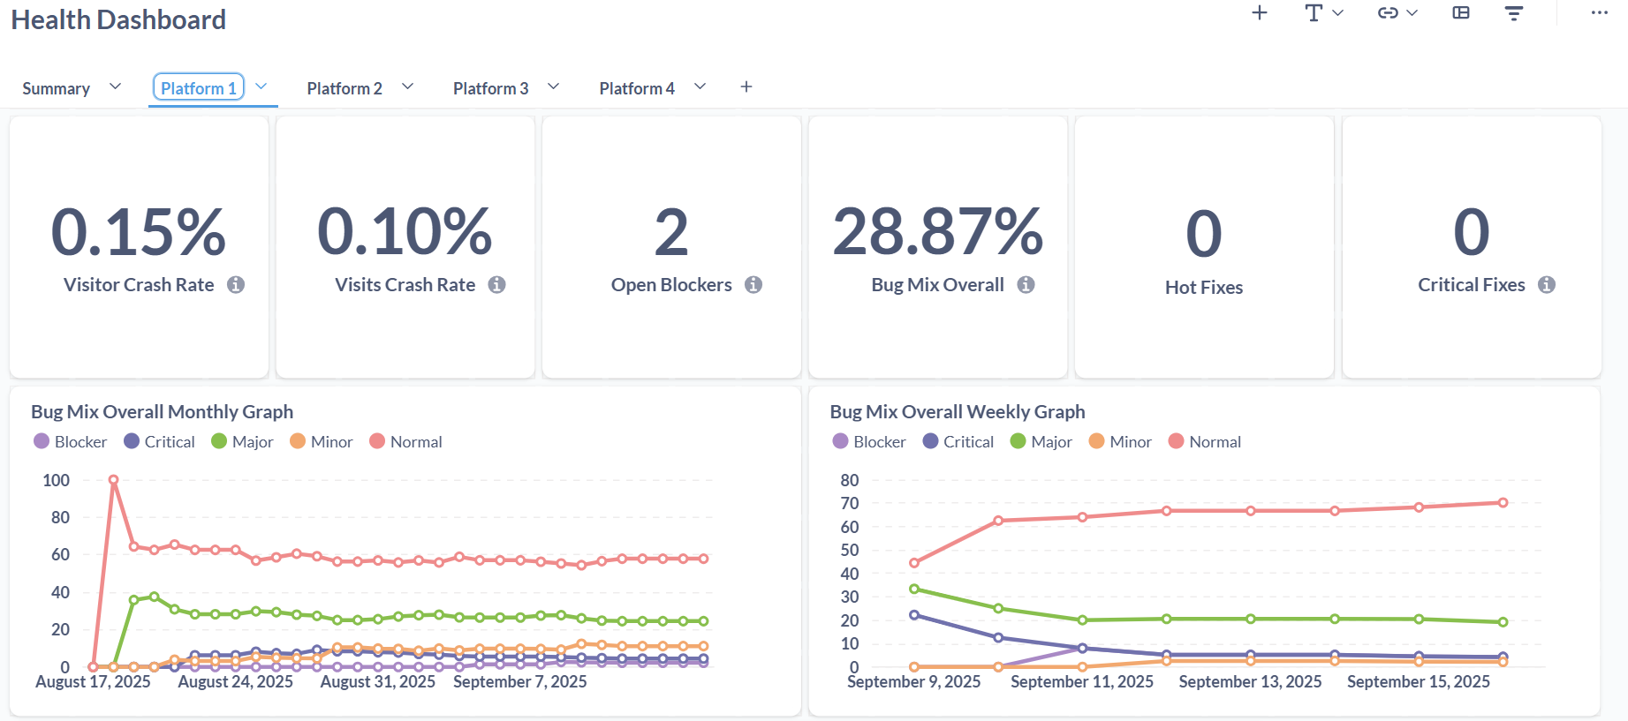Click the 0.15% value

[139, 232]
